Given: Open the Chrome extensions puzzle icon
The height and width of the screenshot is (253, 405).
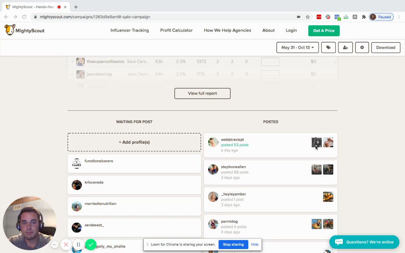Looking at the screenshot, I should tap(364, 17).
